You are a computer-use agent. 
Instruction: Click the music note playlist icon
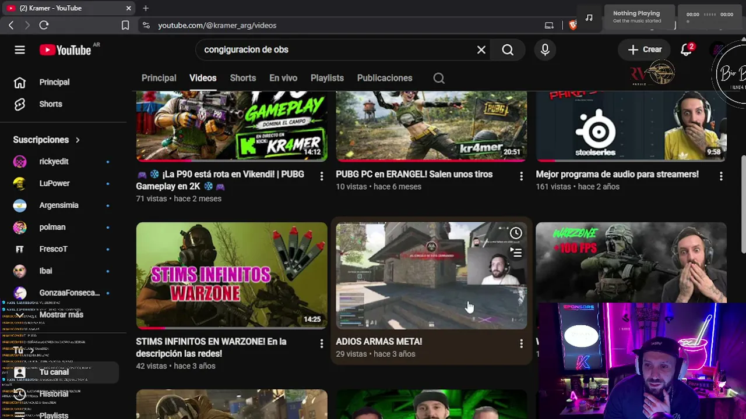(589, 17)
